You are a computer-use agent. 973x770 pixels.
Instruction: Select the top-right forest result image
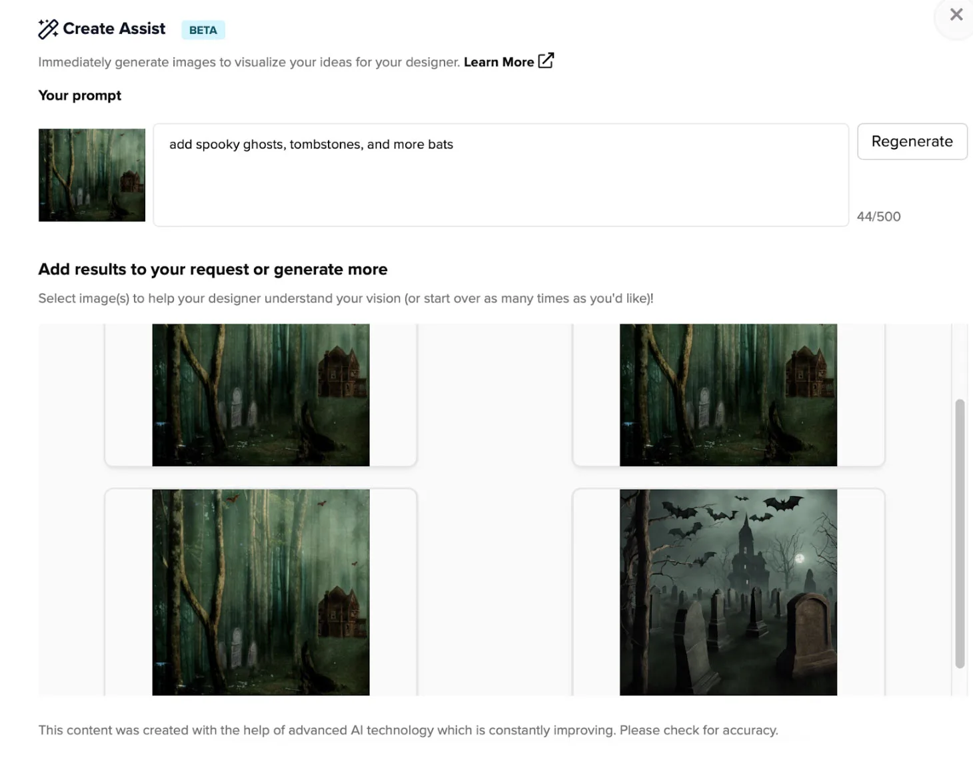coord(728,395)
